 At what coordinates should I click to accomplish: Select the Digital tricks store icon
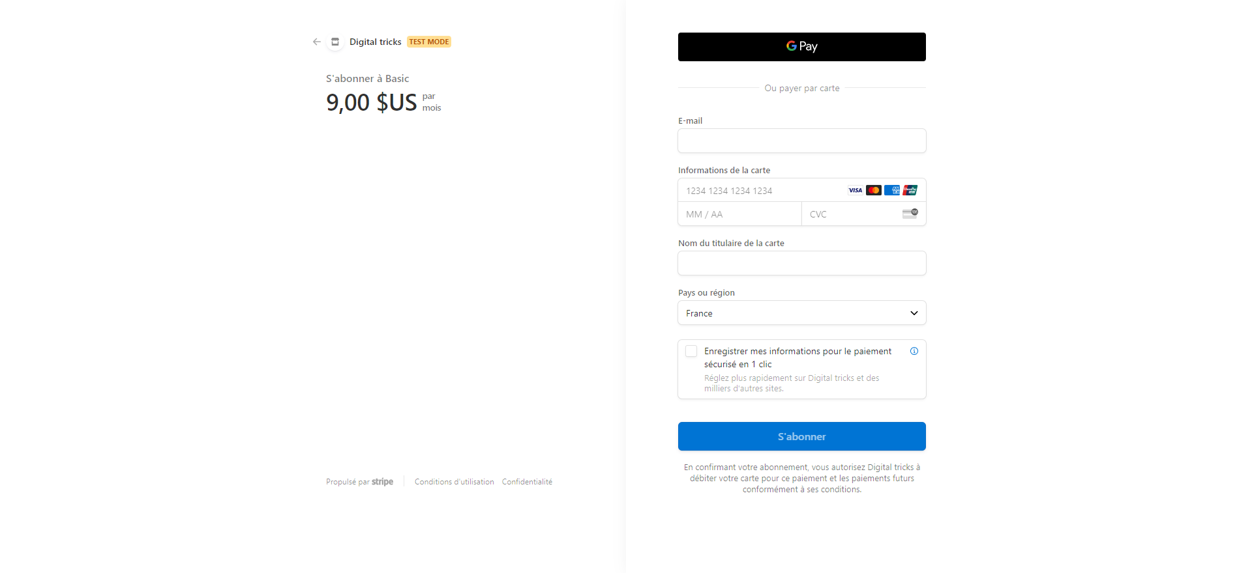(x=335, y=42)
